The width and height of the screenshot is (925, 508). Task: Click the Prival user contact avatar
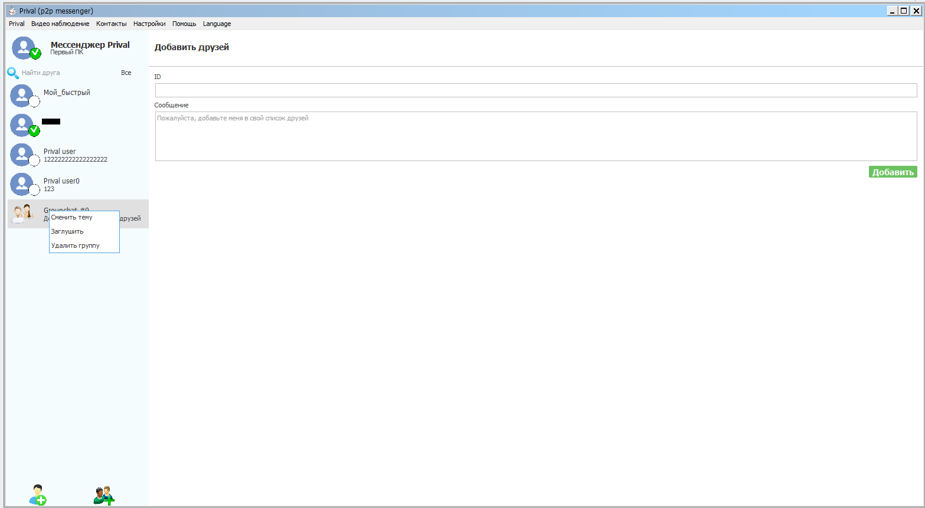tap(22, 155)
